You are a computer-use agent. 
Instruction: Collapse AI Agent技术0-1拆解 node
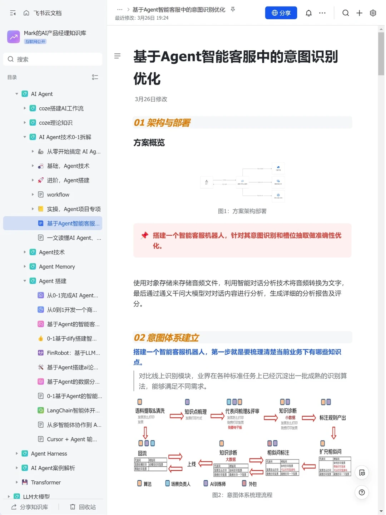click(25, 137)
